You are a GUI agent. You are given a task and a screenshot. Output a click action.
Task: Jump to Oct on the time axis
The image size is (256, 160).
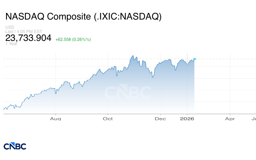pos(108,119)
